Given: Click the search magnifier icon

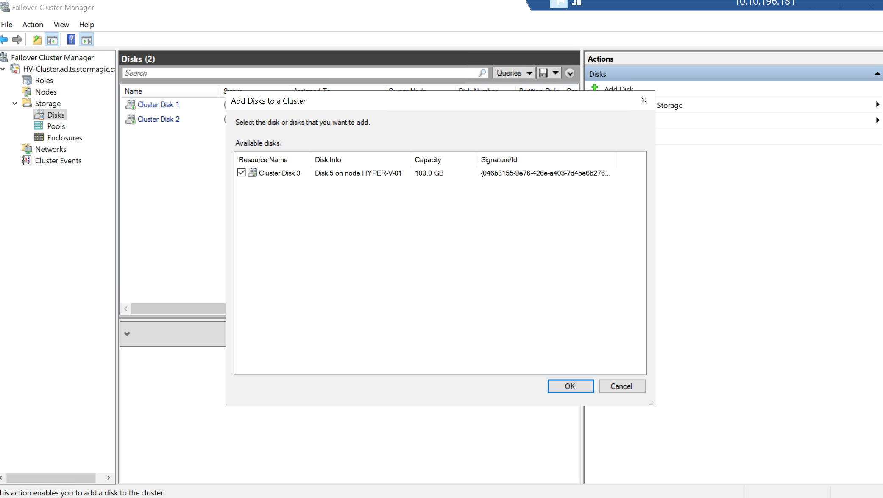Looking at the screenshot, I should tap(482, 73).
